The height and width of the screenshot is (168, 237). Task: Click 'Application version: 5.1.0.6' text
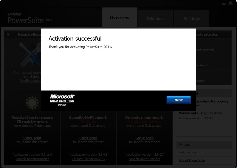click(x=88, y=155)
